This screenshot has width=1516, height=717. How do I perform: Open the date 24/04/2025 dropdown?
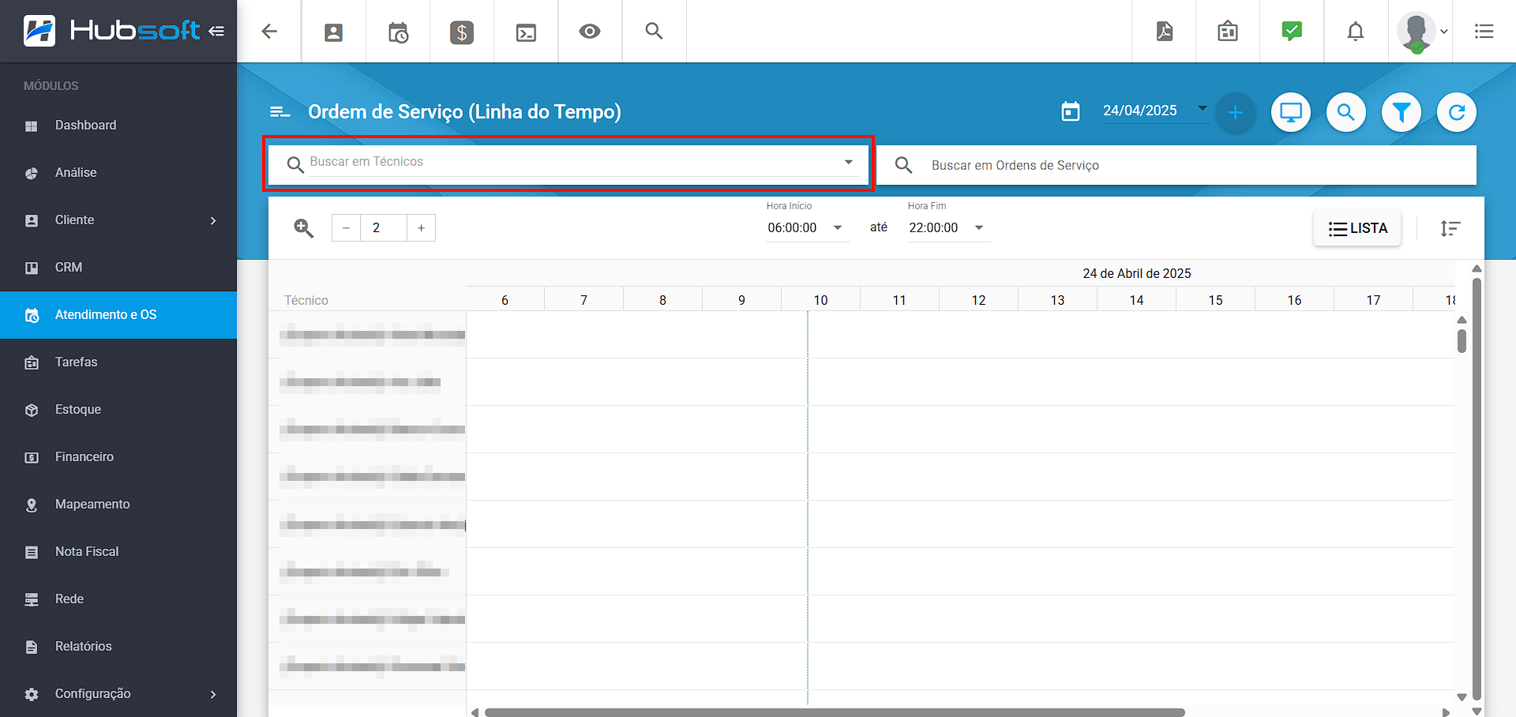click(x=1155, y=111)
